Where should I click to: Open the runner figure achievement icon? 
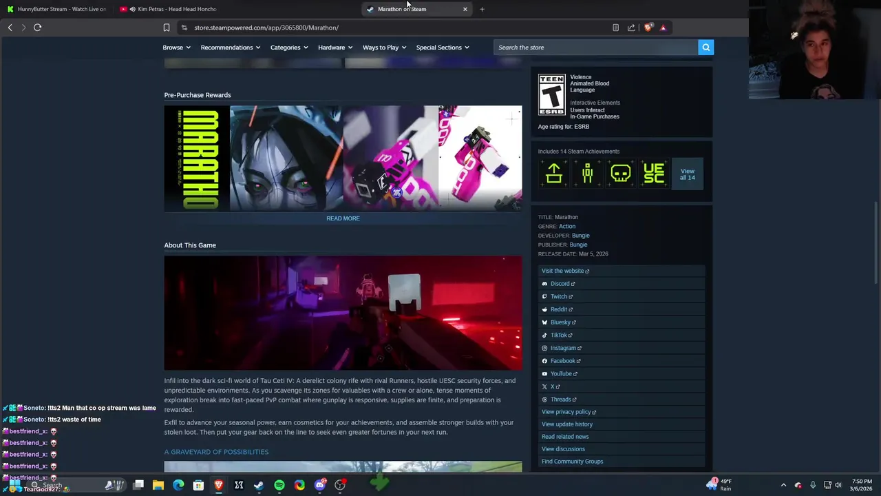587,173
